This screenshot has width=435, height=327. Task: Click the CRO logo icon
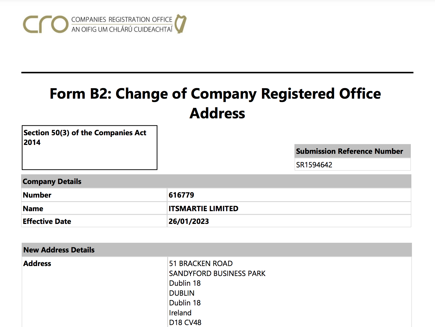pos(46,24)
